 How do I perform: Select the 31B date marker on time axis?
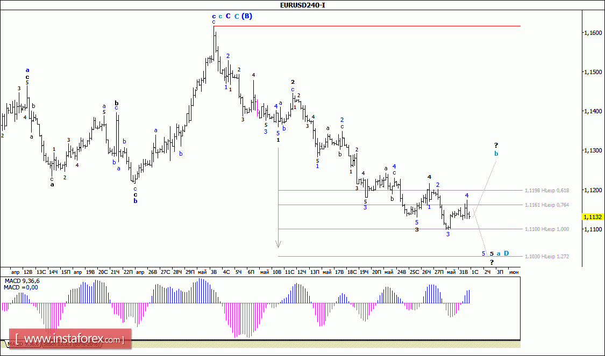click(x=464, y=272)
